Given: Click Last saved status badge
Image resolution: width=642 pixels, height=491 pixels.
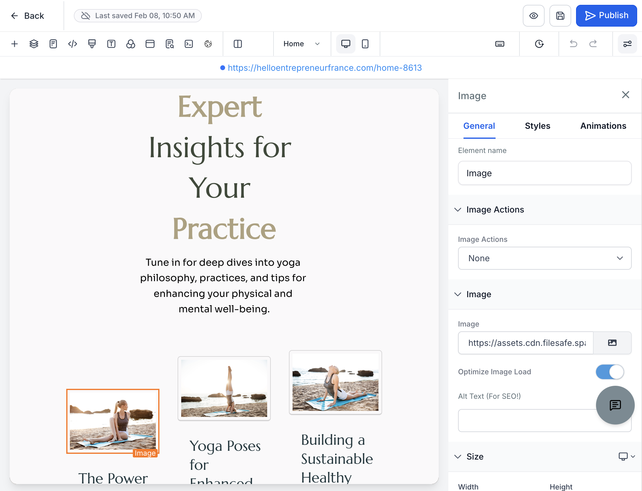Looking at the screenshot, I should click(138, 16).
